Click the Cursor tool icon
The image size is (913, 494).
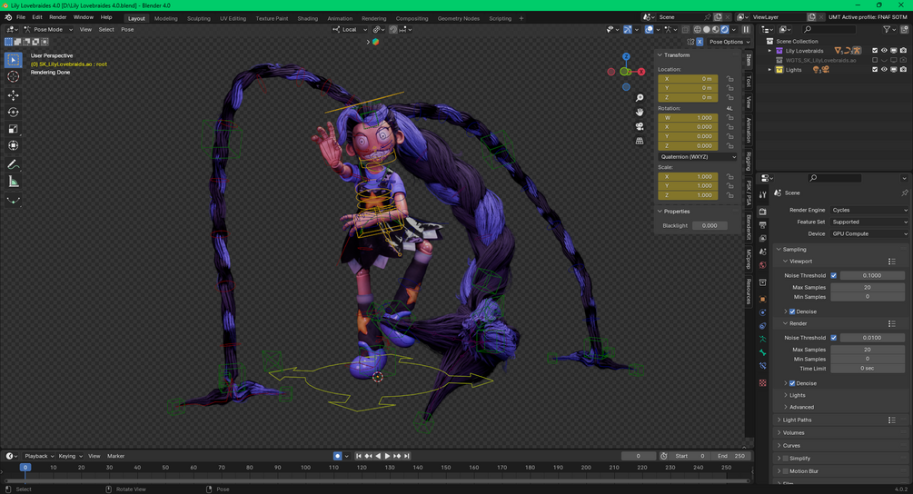point(13,76)
